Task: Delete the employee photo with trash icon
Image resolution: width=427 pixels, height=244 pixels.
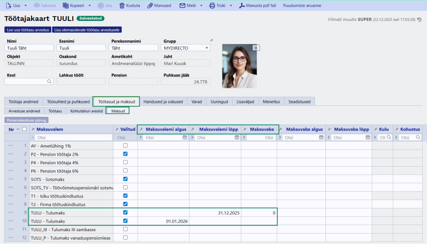Action: coord(256,47)
